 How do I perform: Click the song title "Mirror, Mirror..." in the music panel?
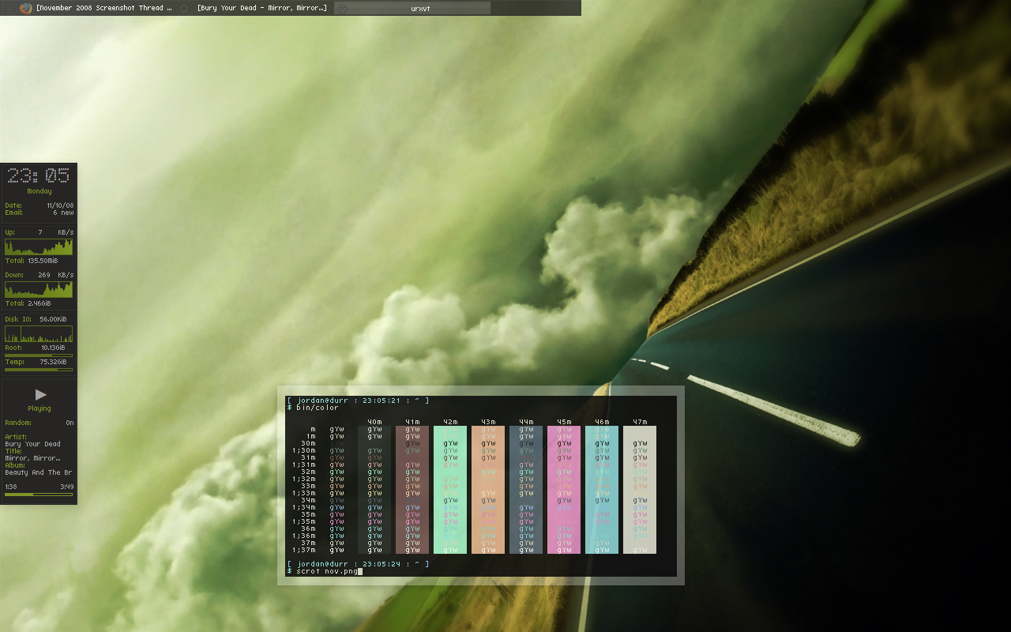click(32, 458)
